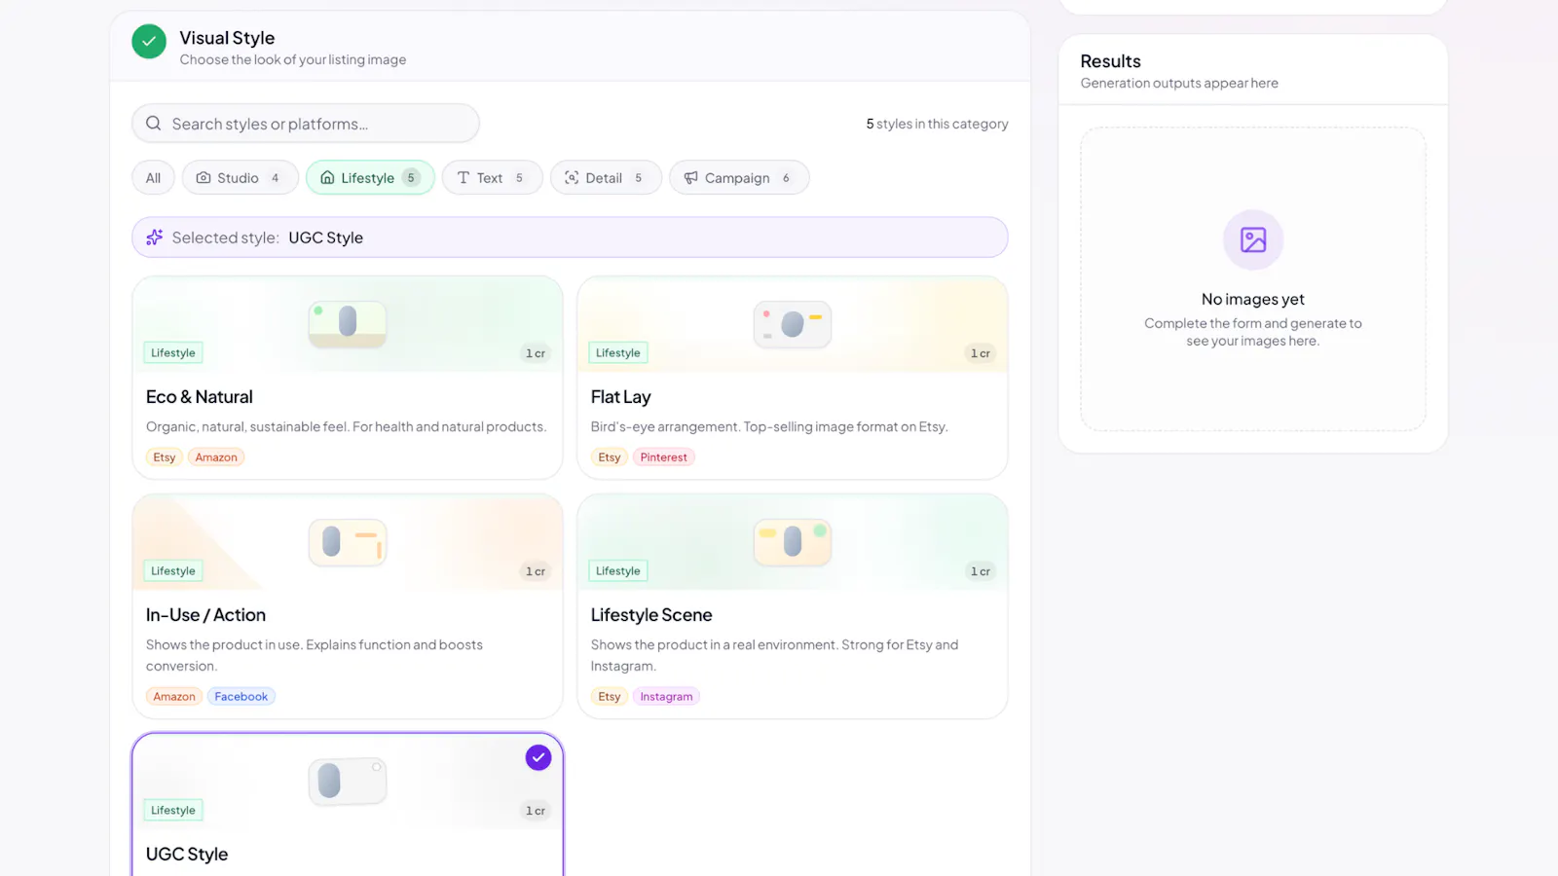Click the Etsy tag on Lifestyle Scene
The width and height of the screenshot is (1558, 876).
point(610,697)
